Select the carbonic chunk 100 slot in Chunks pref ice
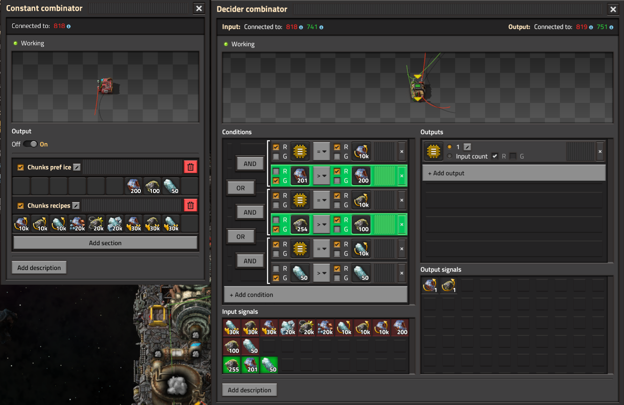The image size is (624, 405). point(152,186)
